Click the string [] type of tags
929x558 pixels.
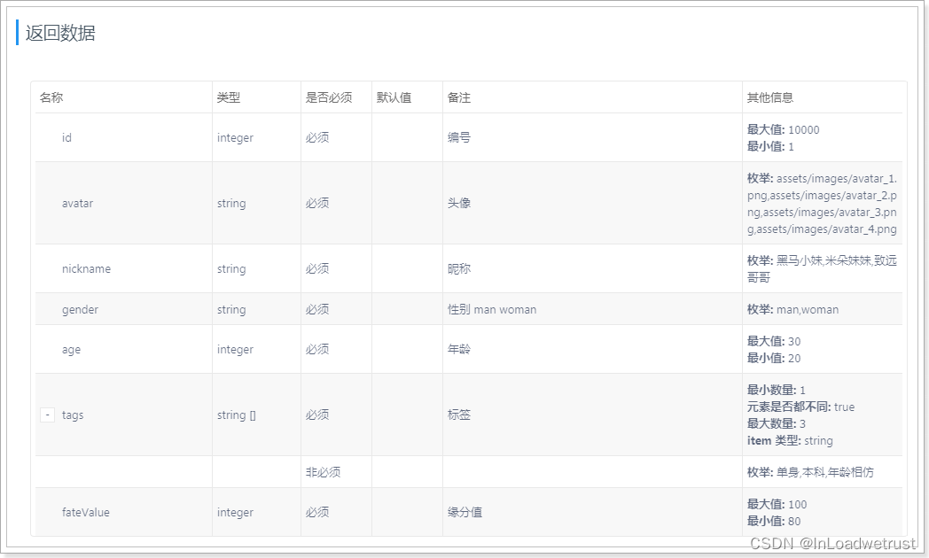pos(237,415)
